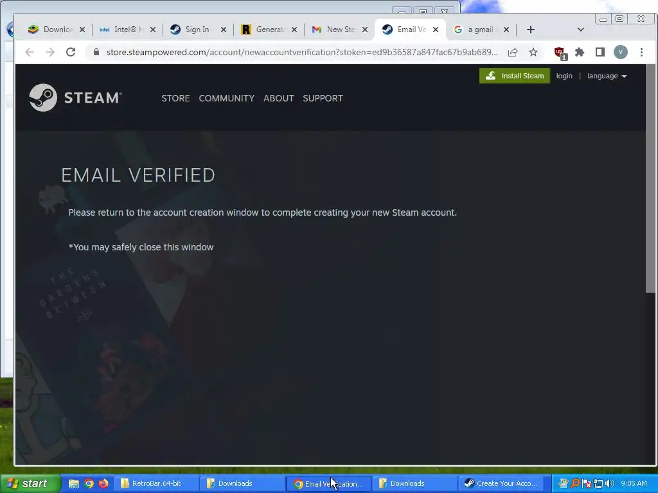
Task: Open the Chrome three-dot menu
Action: pos(641,52)
